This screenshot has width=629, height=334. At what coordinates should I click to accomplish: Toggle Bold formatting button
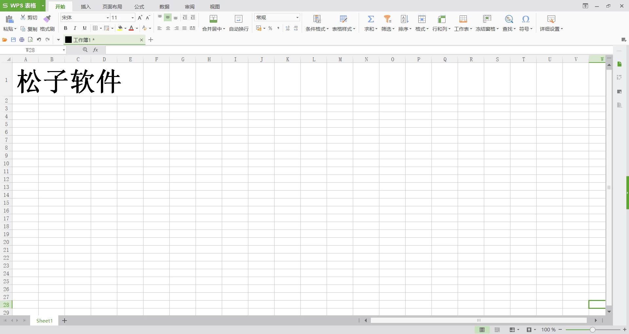[66, 28]
